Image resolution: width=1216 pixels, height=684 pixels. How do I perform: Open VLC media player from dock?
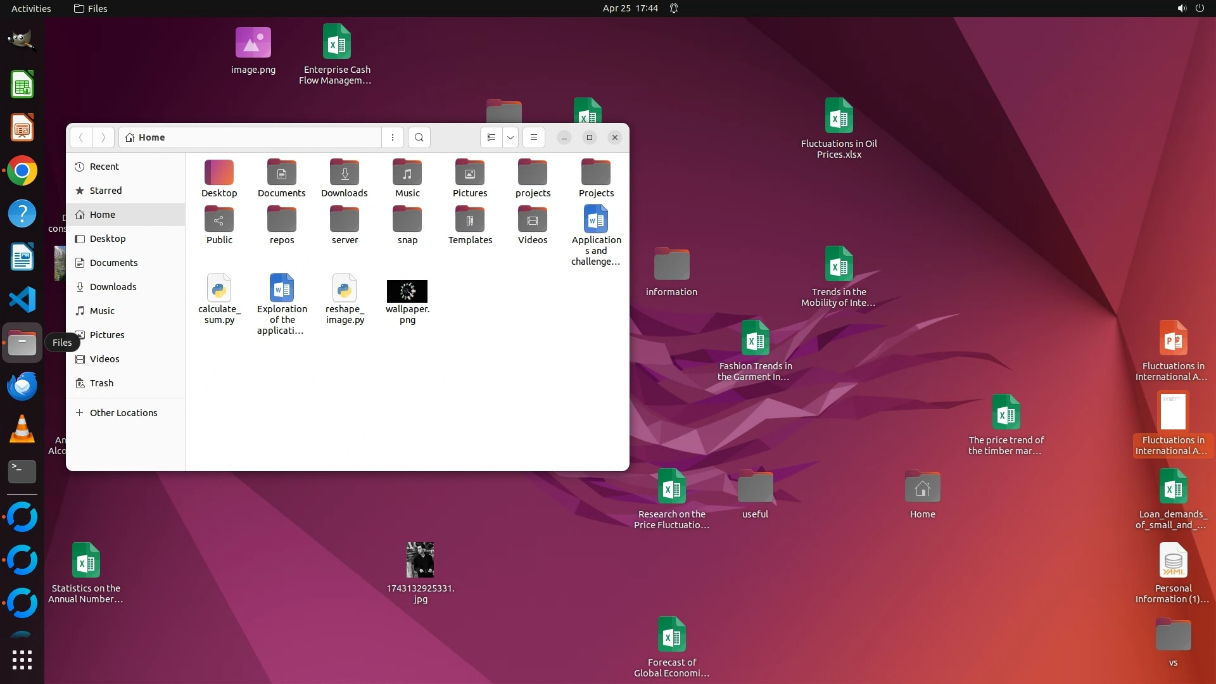[22, 429]
